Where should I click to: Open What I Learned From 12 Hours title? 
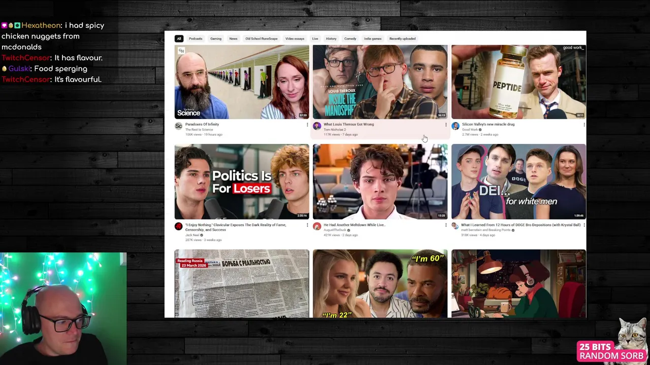tap(521, 225)
